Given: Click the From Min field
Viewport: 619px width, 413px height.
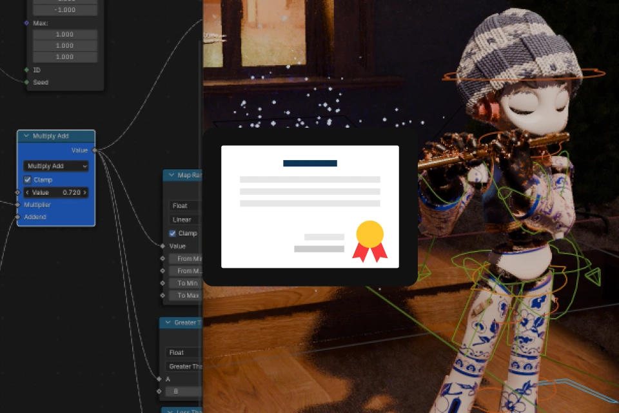Looking at the screenshot, I should pyautogui.click(x=186, y=259).
